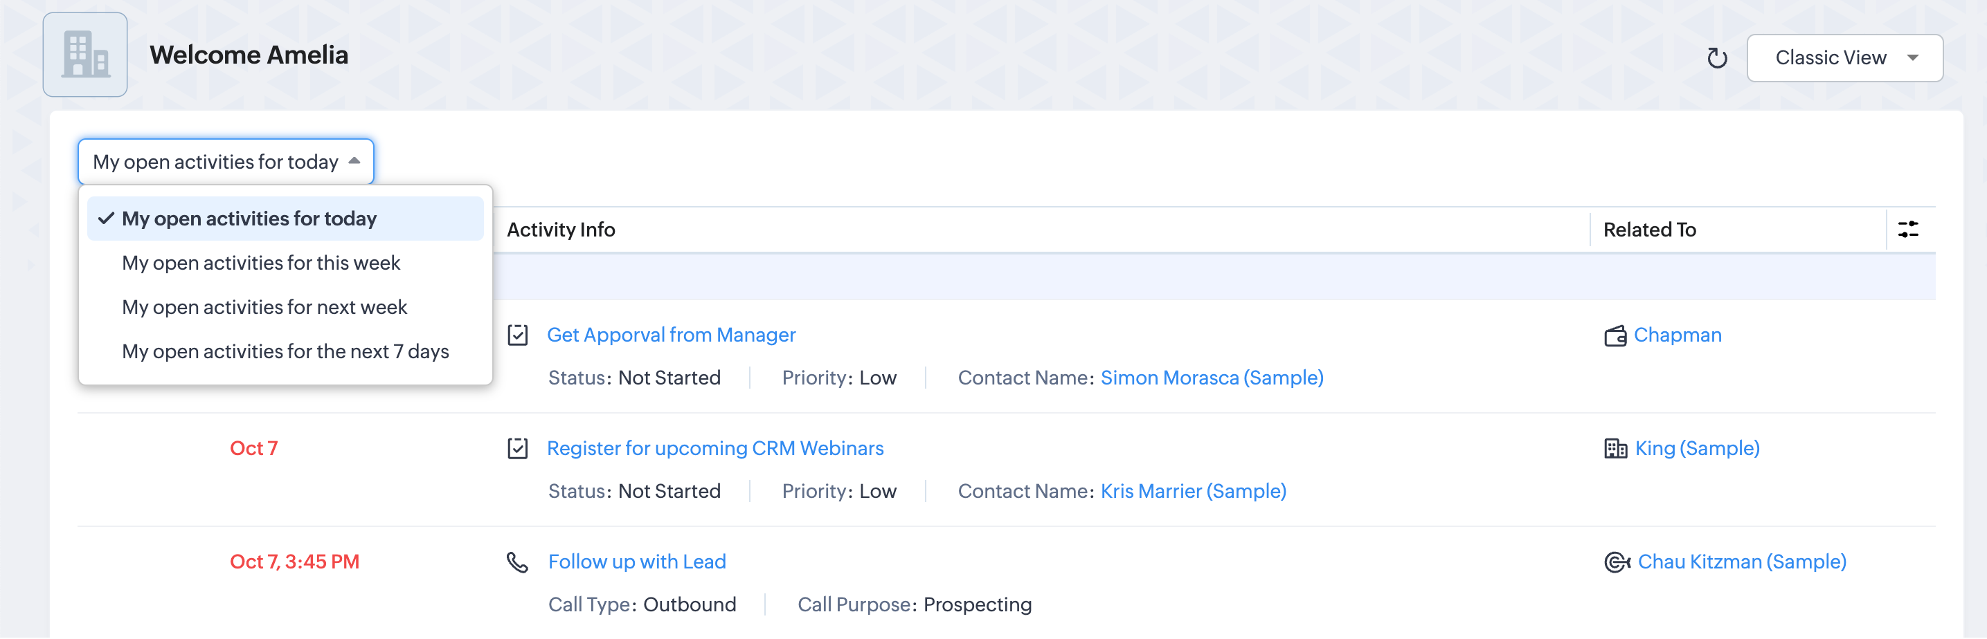Collapse the My open activities for today dropdown
The width and height of the screenshot is (1987, 639).
coord(225,162)
